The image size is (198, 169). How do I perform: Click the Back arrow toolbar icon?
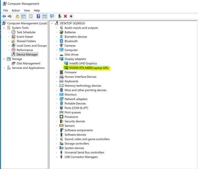pyautogui.click(x=4, y=16)
